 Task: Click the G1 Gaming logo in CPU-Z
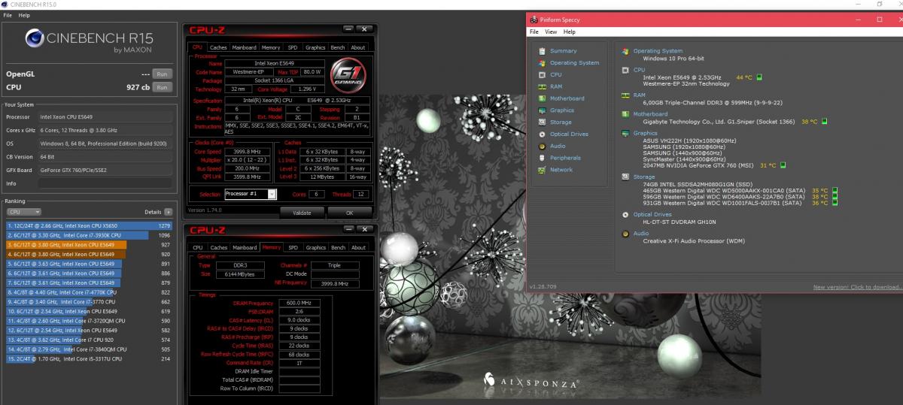[348, 74]
